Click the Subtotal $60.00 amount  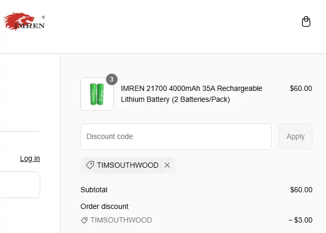pyautogui.click(x=301, y=190)
